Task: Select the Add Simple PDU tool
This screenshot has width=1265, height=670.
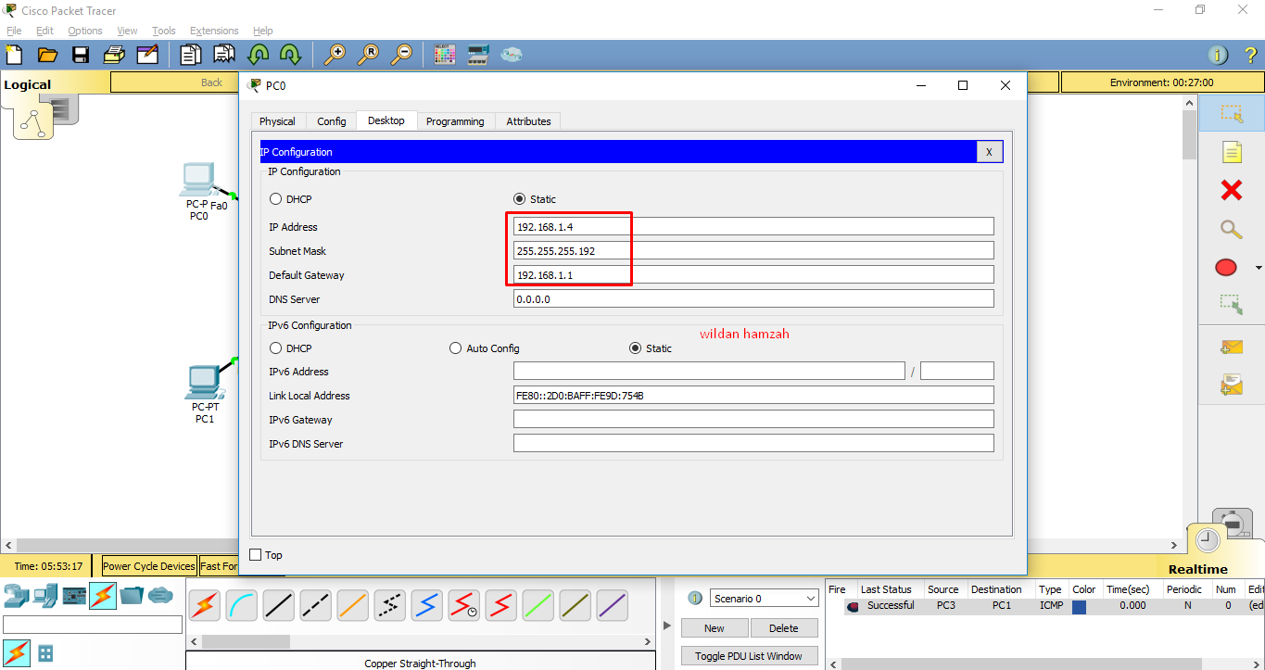Action: click(x=1230, y=347)
